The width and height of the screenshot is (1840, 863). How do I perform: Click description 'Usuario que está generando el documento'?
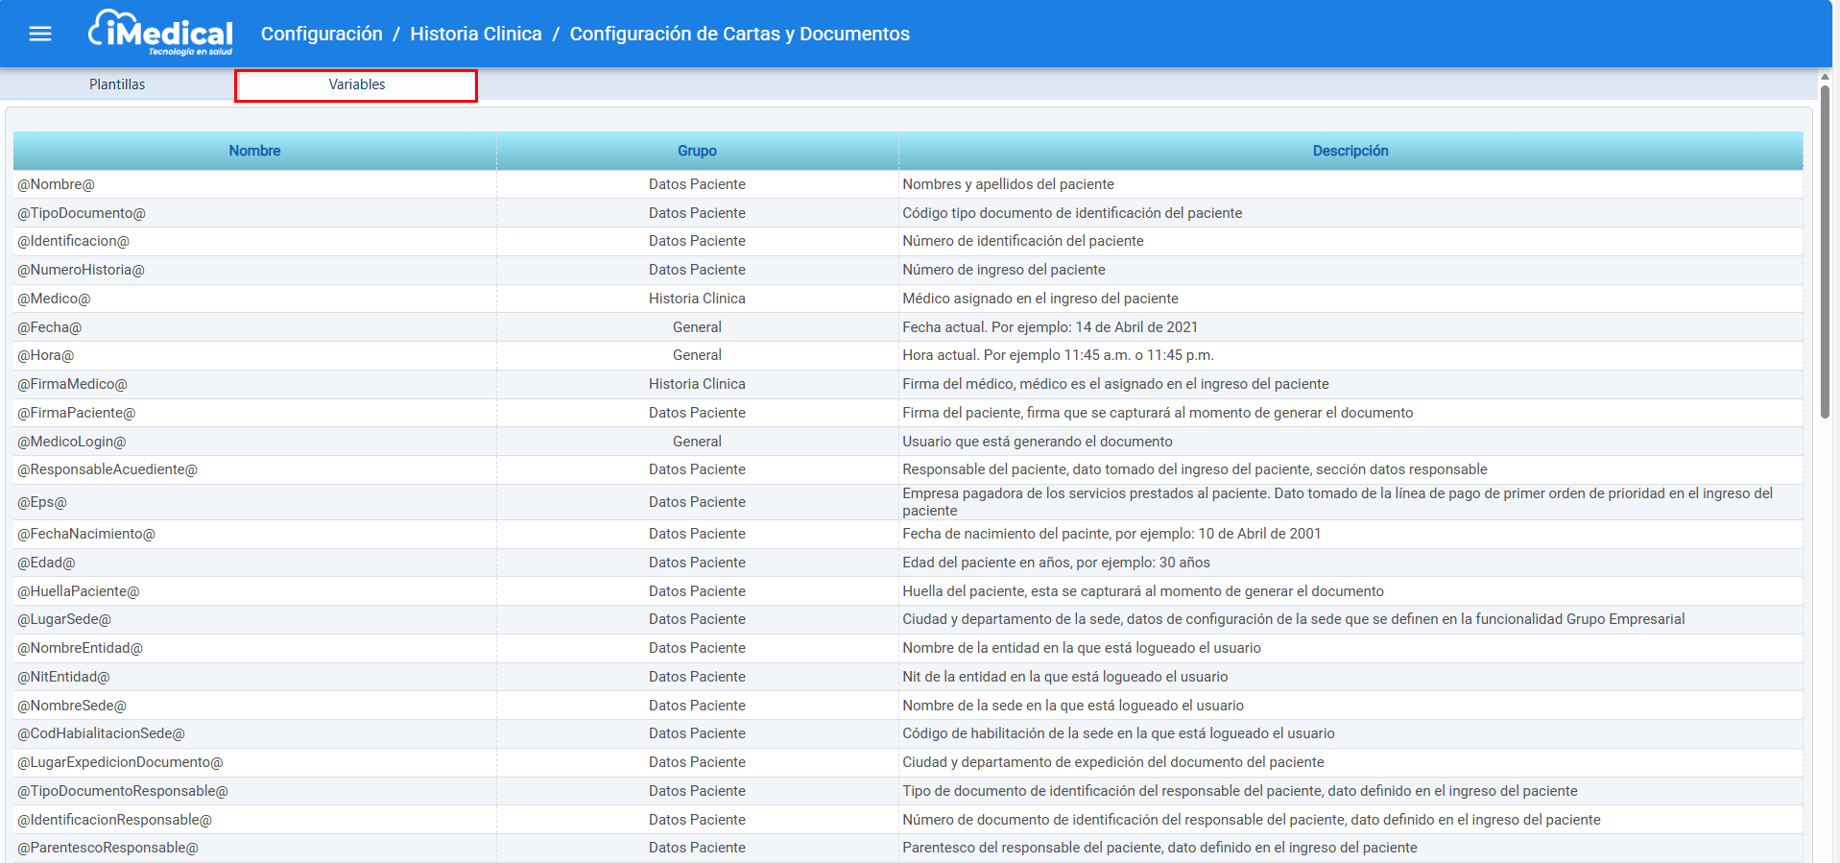coord(1038,442)
